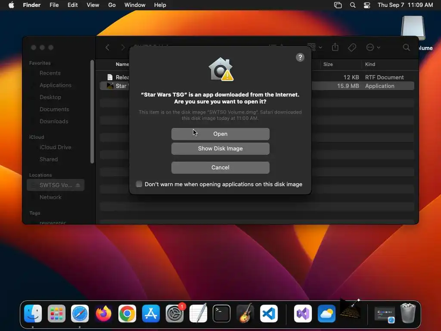Open the Trash from the Dock
The width and height of the screenshot is (441, 331).
pos(408,313)
